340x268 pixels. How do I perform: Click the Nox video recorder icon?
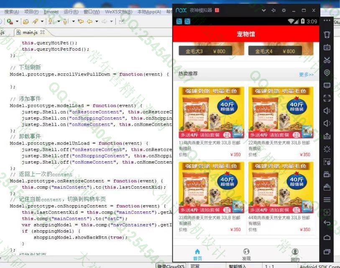pyautogui.click(x=327, y=174)
